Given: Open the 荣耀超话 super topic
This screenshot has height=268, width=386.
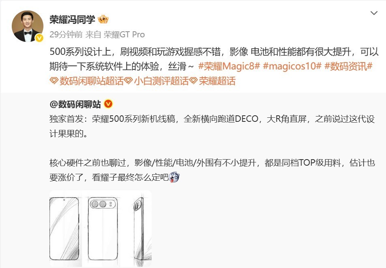Looking at the screenshot, I should 217,81.
